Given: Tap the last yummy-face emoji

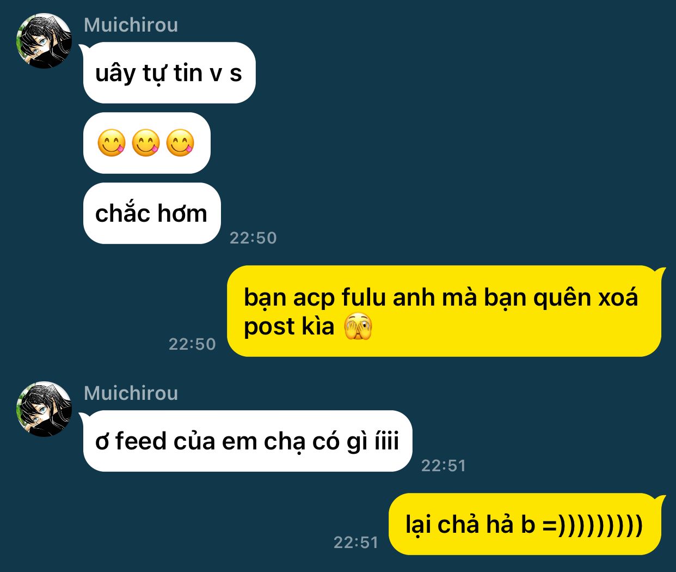Looking at the screenshot, I should point(180,143).
